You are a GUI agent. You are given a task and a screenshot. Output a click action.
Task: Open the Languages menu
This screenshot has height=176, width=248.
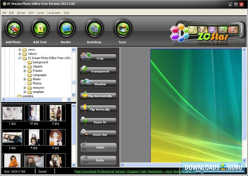pyautogui.click(x=54, y=13)
